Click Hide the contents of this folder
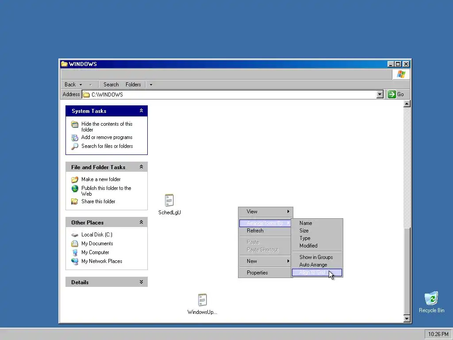453x340 pixels. click(107, 127)
